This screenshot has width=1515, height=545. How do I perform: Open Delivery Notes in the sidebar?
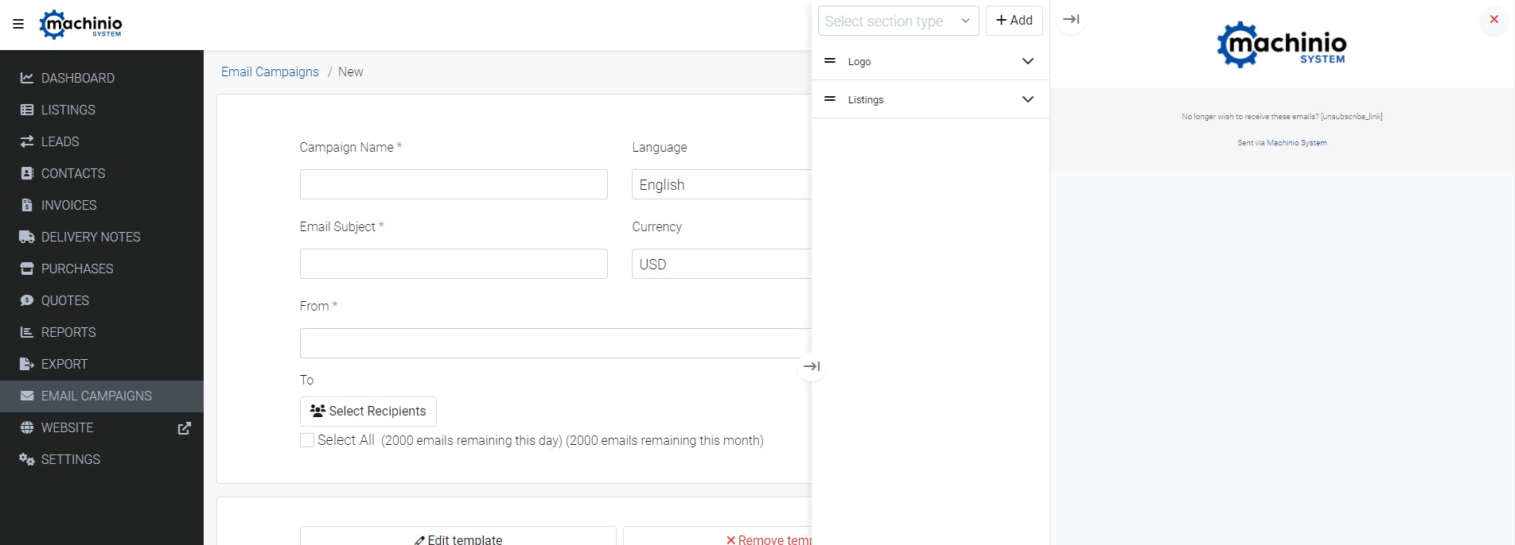pyautogui.click(x=102, y=237)
